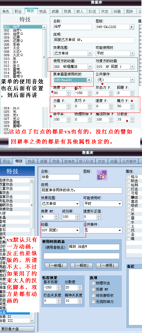Select the 职业 tab in the lower window
The width and height of the screenshot is (142, 333).
point(6,161)
